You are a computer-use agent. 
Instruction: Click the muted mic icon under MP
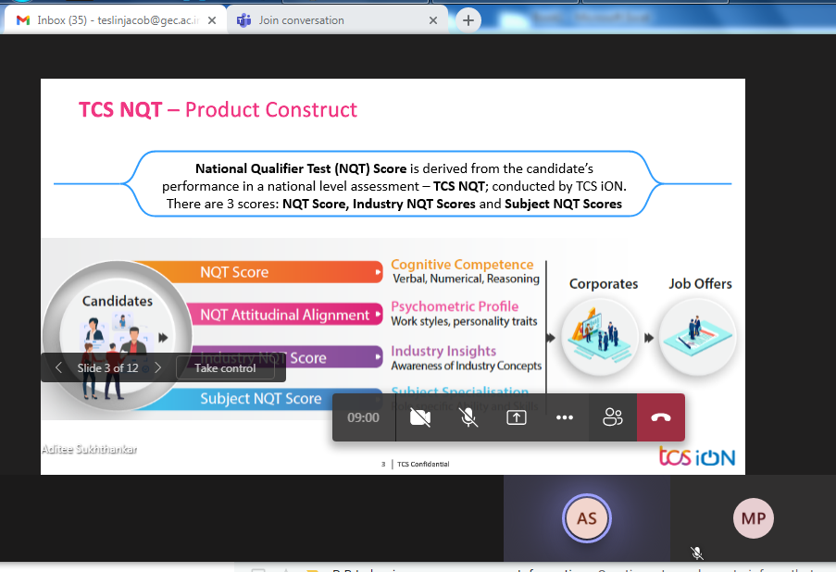pos(697,553)
